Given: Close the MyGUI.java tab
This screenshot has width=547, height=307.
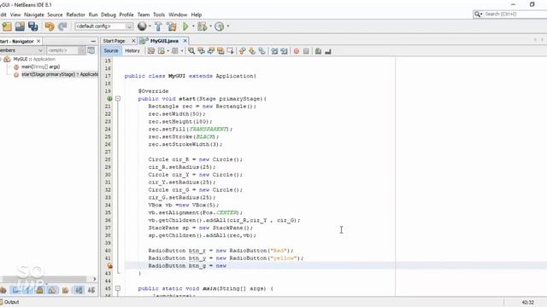Looking at the screenshot, I should [185, 41].
